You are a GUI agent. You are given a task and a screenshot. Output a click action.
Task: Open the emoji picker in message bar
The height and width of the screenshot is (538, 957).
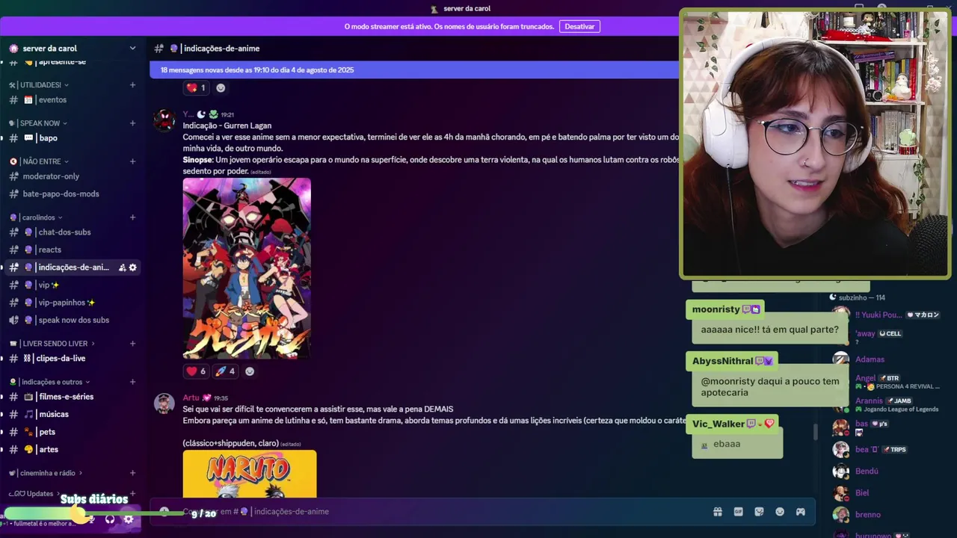click(x=780, y=512)
